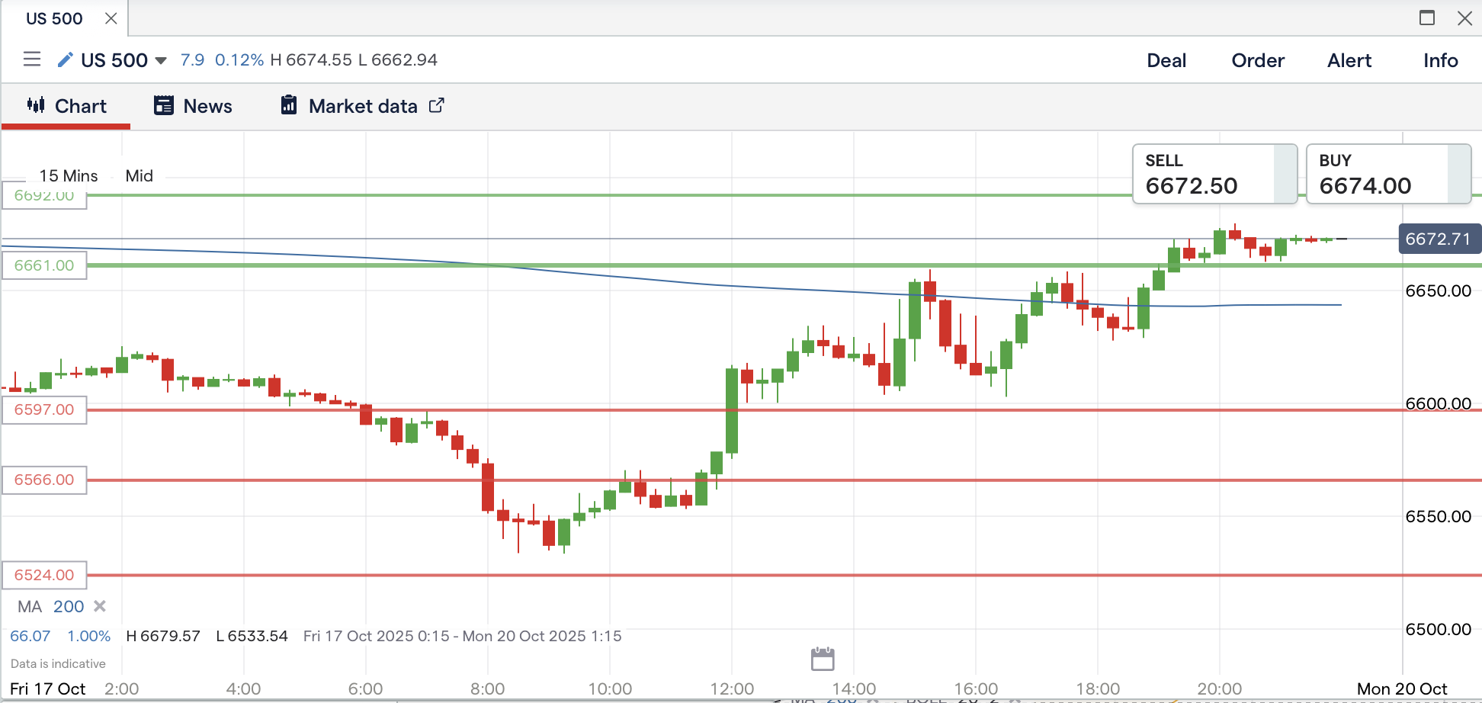
Task: Switch to the Chart tab
Action: pos(67,106)
